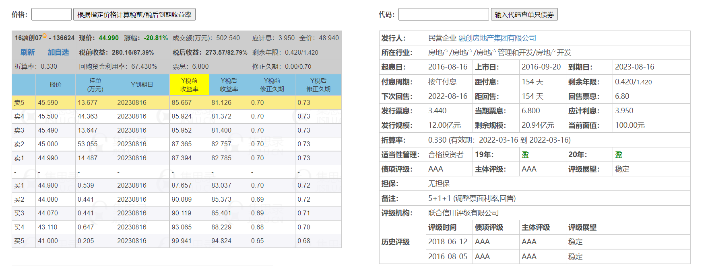Click the green 盈 next to 20年
Image resolution: width=710 pixels, height=274 pixels.
619,155
